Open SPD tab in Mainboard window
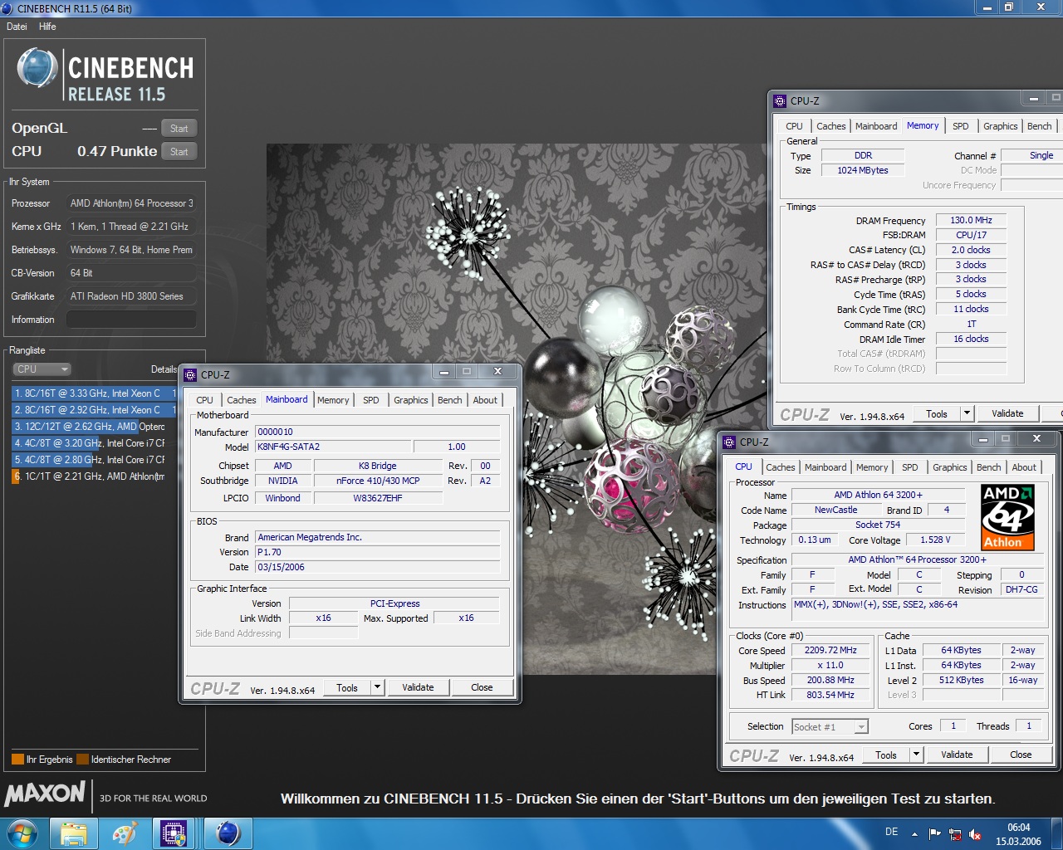Image resolution: width=1063 pixels, height=850 pixels. [x=371, y=400]
